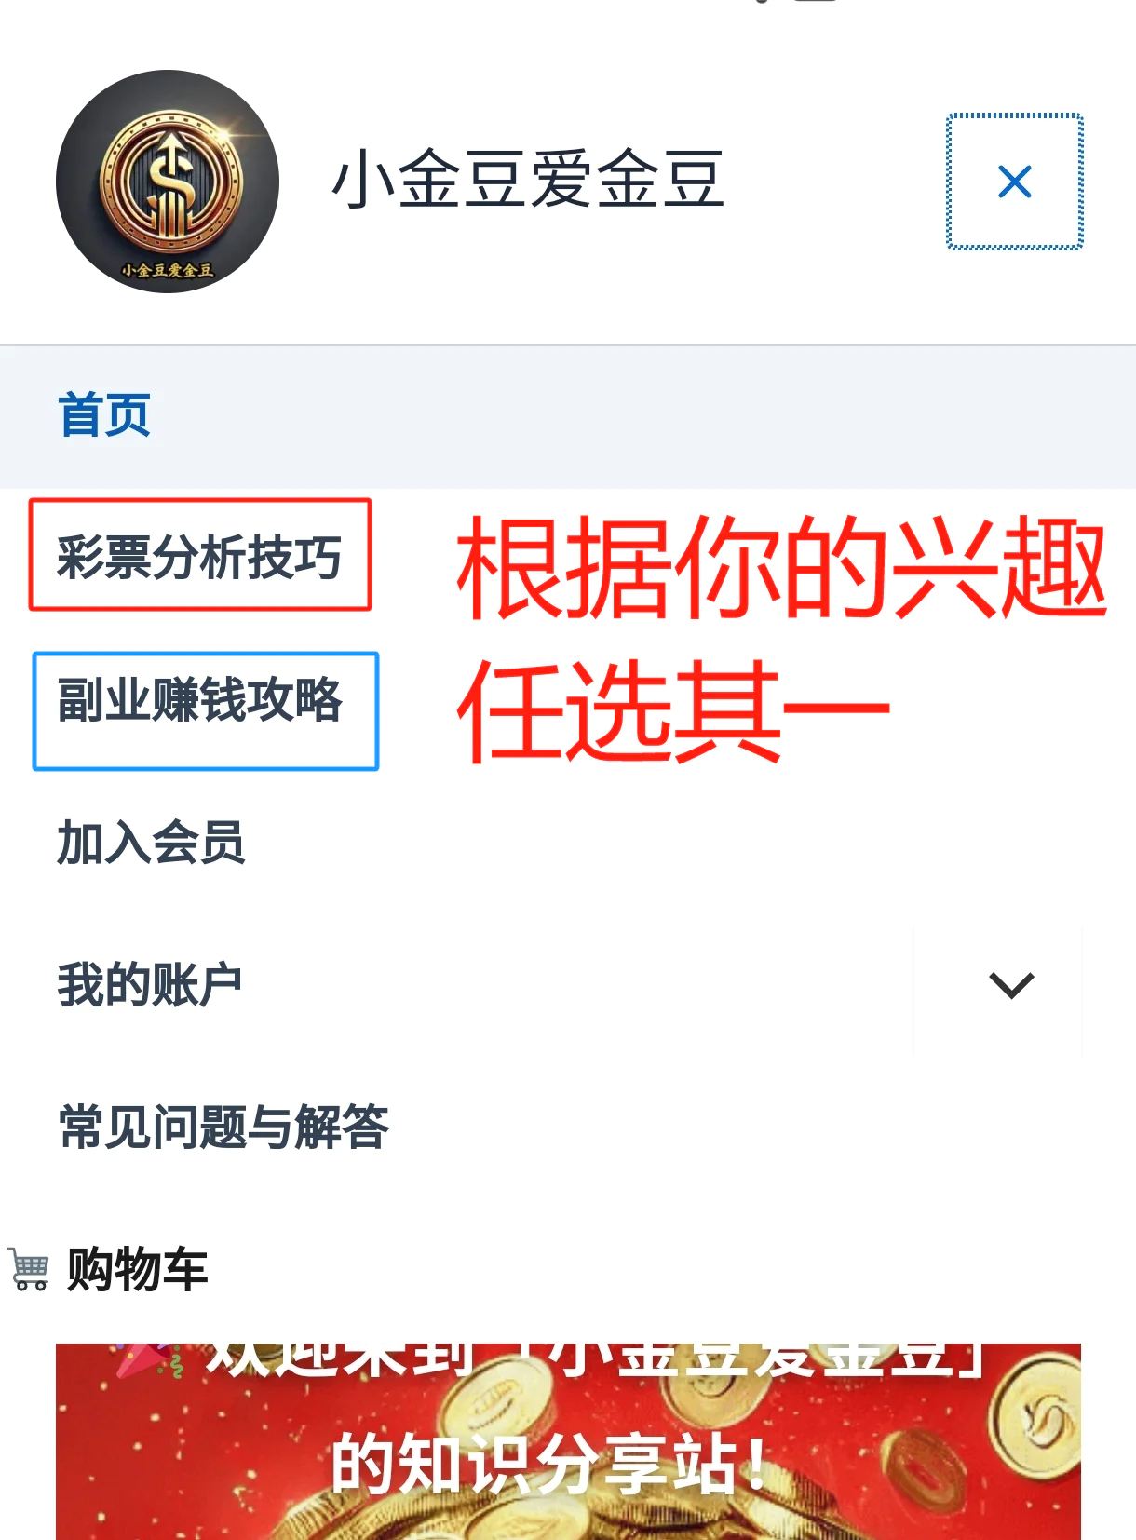This screenshot has height=1540, width=1136.
Task: Expand the 我的账户 submenu chevron
Action: click(x=1011, y=985)
